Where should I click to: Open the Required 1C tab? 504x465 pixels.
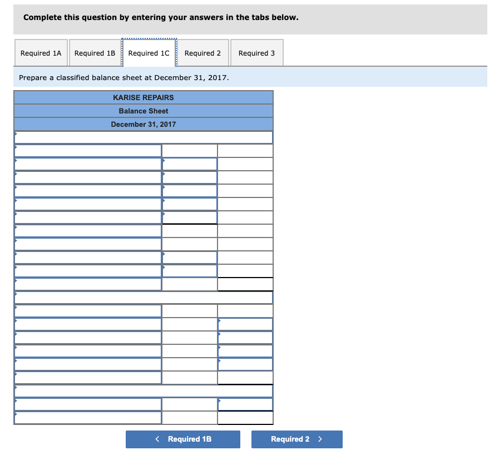pos(149,53)
